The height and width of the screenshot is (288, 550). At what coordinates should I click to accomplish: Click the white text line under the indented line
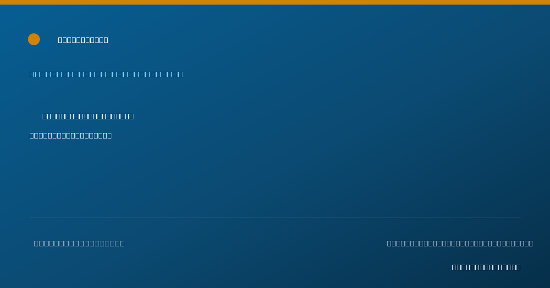tap(71, 136)
